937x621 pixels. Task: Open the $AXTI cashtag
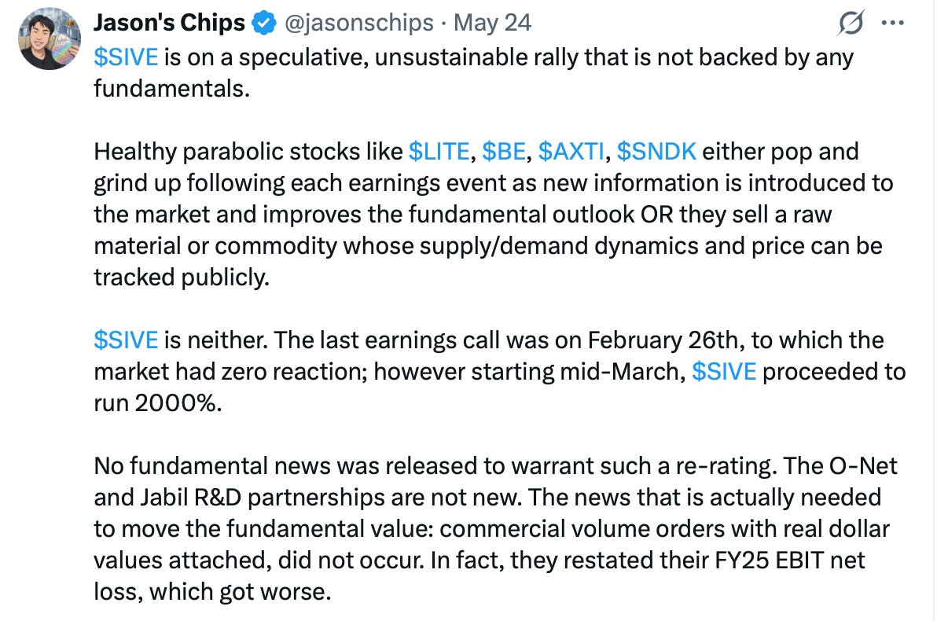point(571,152)
